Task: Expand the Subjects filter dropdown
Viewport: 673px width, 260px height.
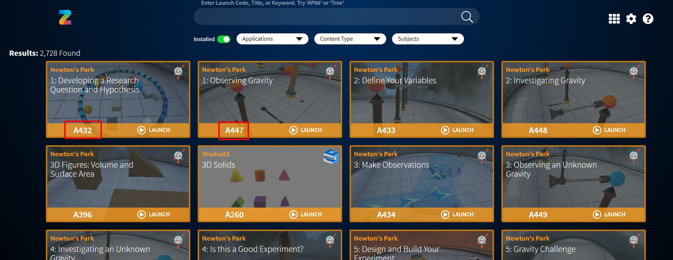Action: point(428,39)
